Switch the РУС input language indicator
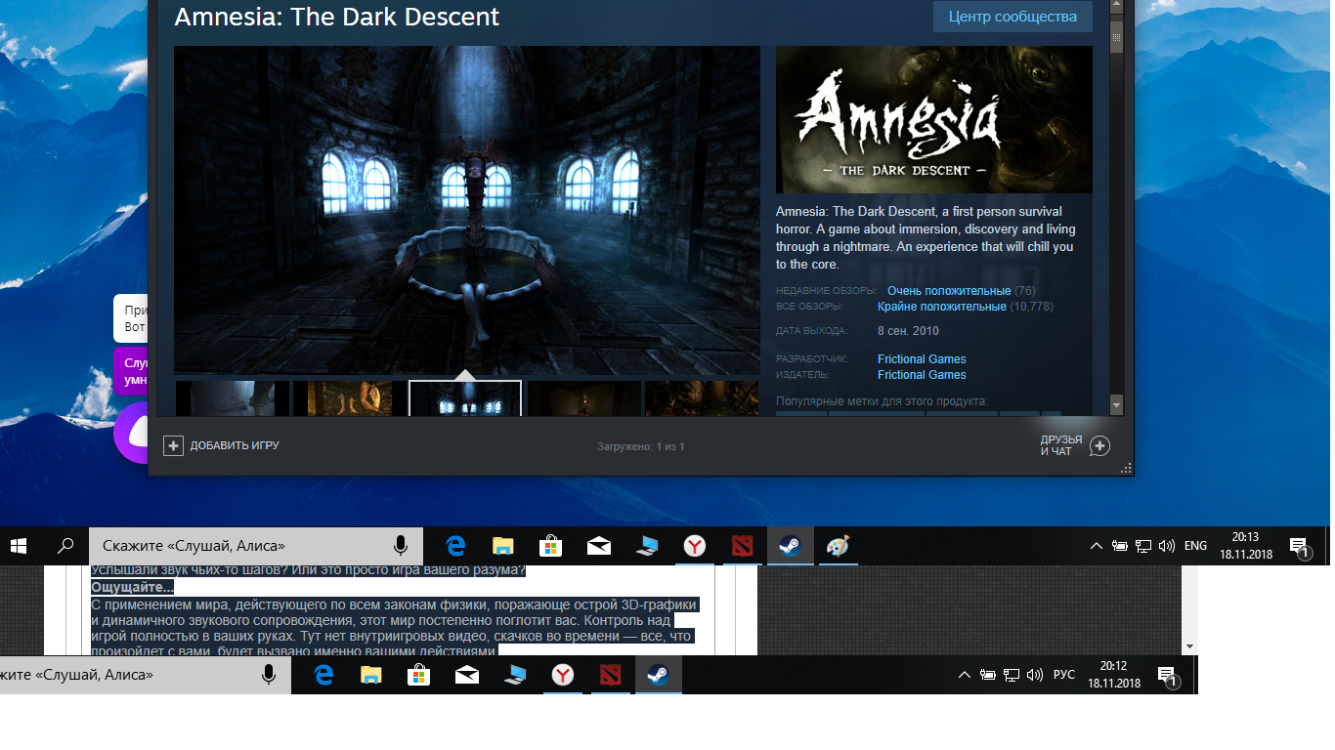The width and height of the screenshot is (1335, 750). pyautogui.click(x=1063, y=675)
